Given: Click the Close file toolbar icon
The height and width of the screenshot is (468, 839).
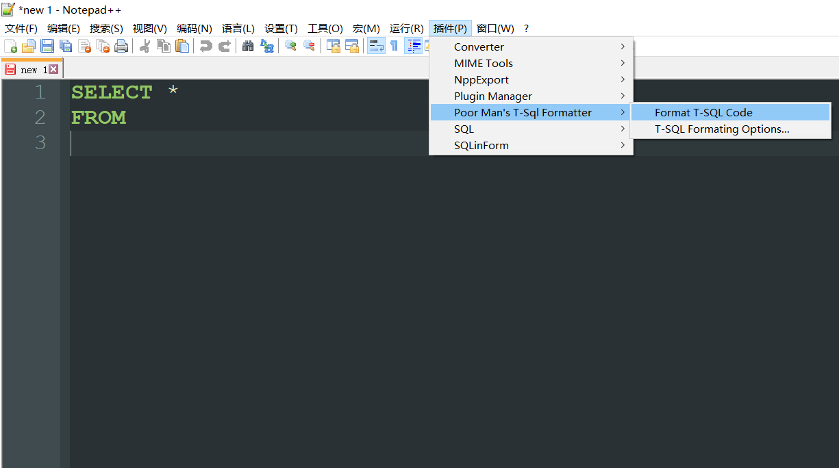Looking at the screenshot, I should 85,46.
